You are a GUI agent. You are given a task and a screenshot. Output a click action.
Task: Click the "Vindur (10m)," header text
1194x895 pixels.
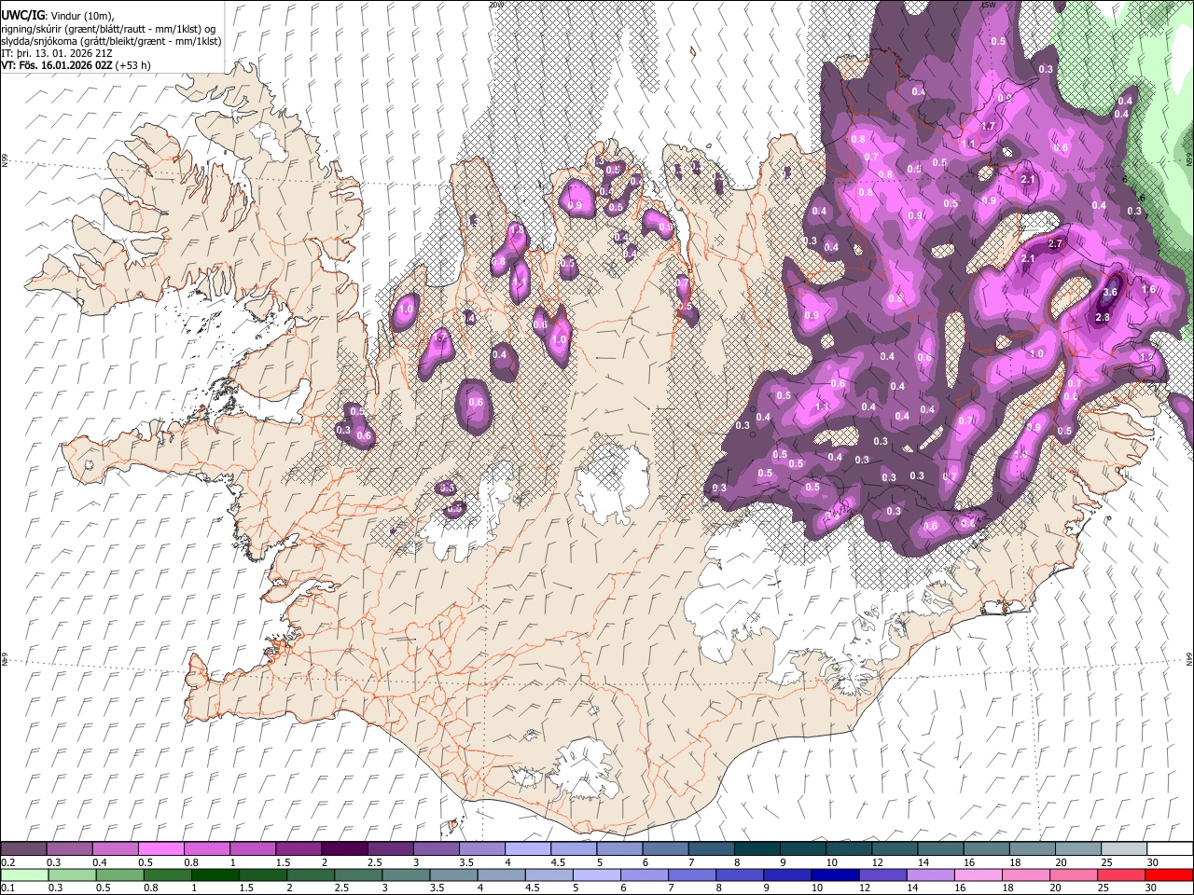81,16
